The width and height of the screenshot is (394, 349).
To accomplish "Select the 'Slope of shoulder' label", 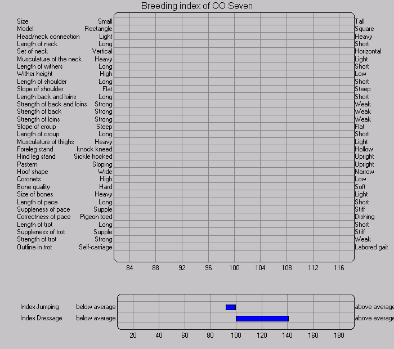I will pyautogui.click(x=40, y=89).
